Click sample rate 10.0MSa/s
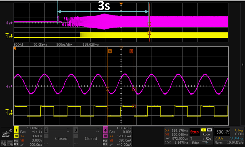The image size is (245, 147). point(235,143)
